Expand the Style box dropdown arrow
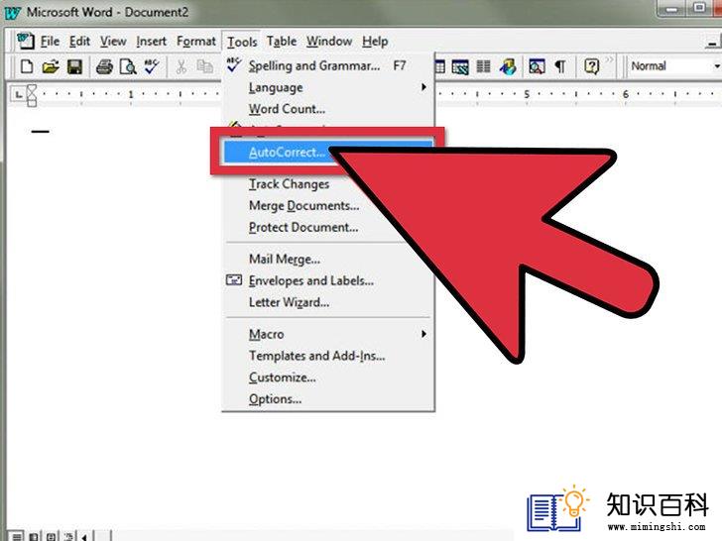The height and width of the screenshot is (541, 722). tap(716, 66)
